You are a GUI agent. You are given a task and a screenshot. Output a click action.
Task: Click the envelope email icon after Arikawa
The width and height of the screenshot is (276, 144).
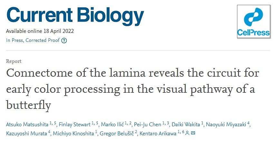point(193,133)
